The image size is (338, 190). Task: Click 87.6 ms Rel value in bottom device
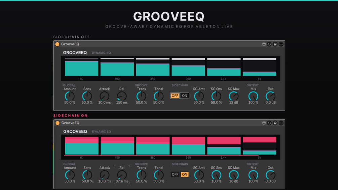122,181
